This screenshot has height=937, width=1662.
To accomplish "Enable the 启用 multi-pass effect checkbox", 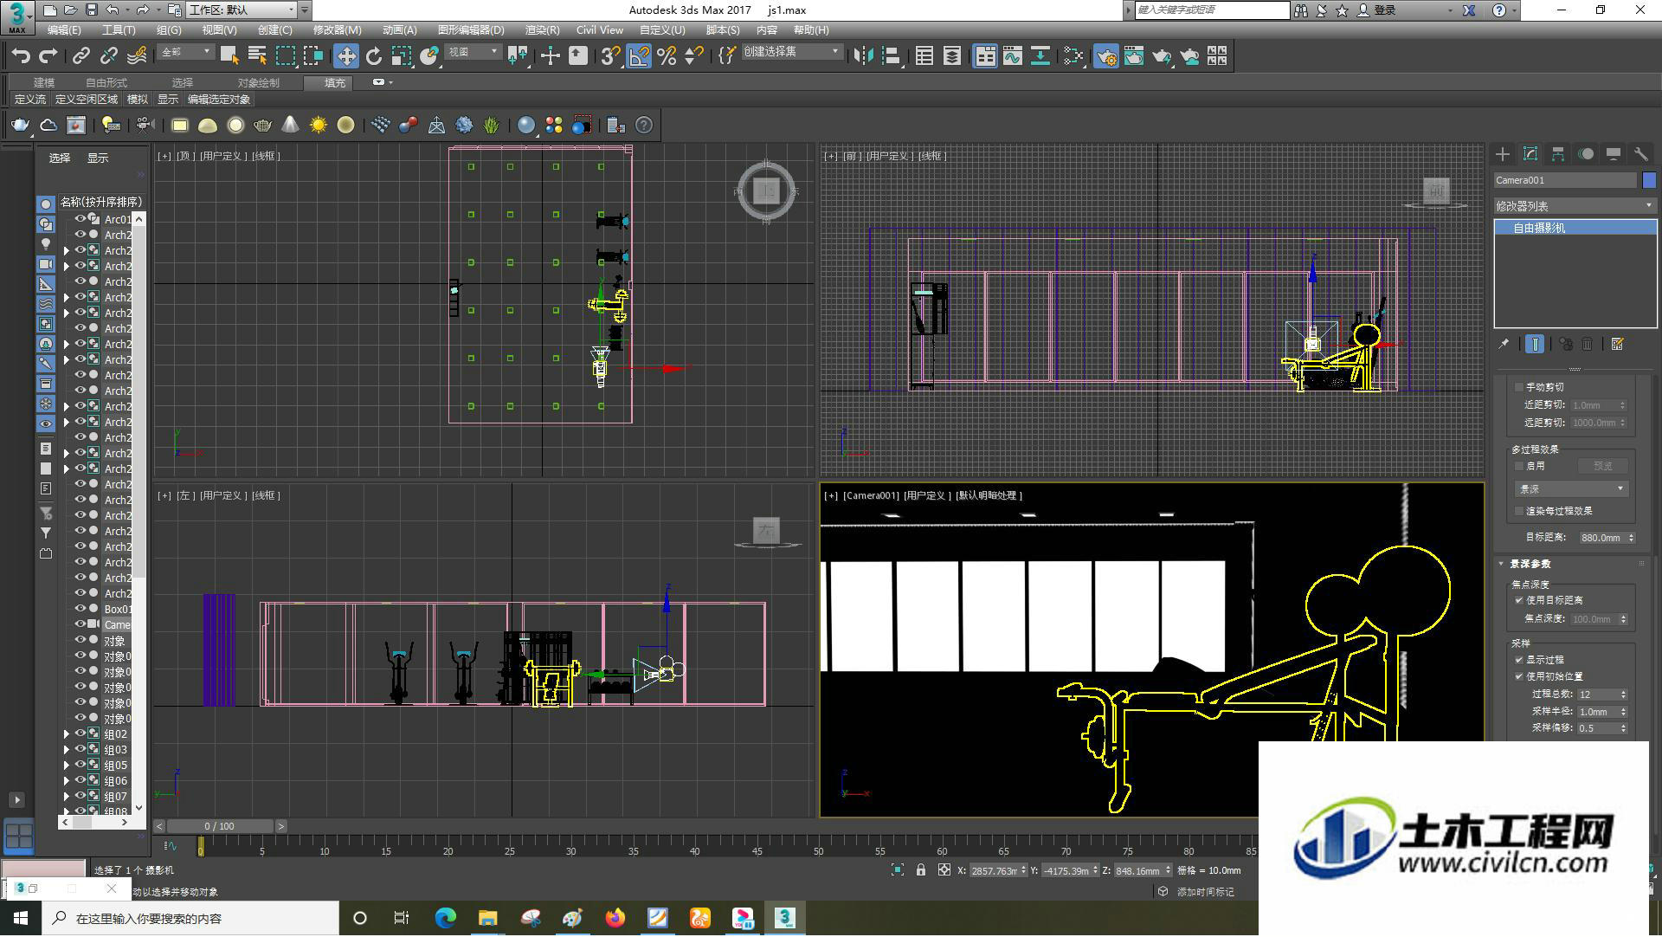I will (x=1518, y=466).
